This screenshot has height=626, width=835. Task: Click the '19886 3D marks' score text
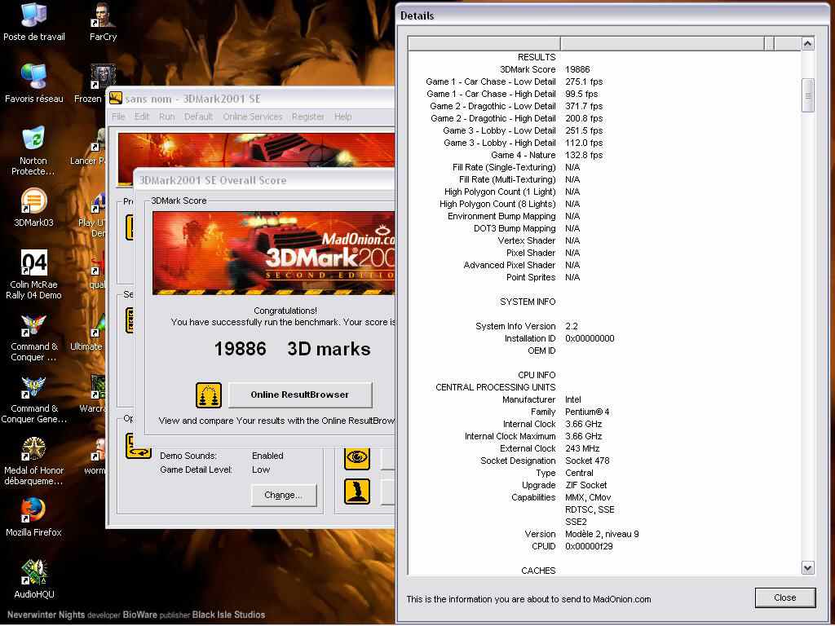292,349
